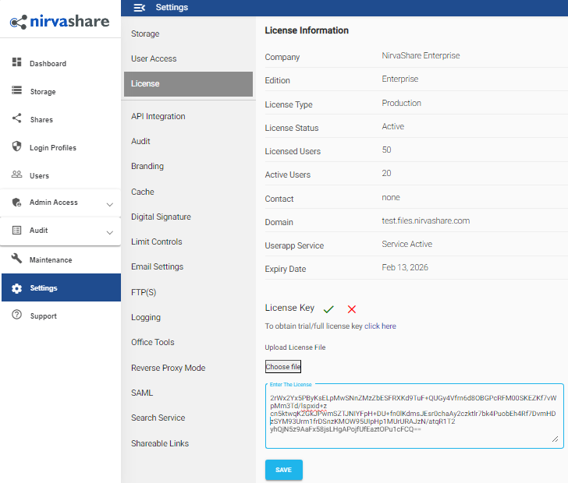Image resolution: width=568 pixels, height=483 pixels.
Task: Click the Users people icon
Action: click(x=16, y=175)
